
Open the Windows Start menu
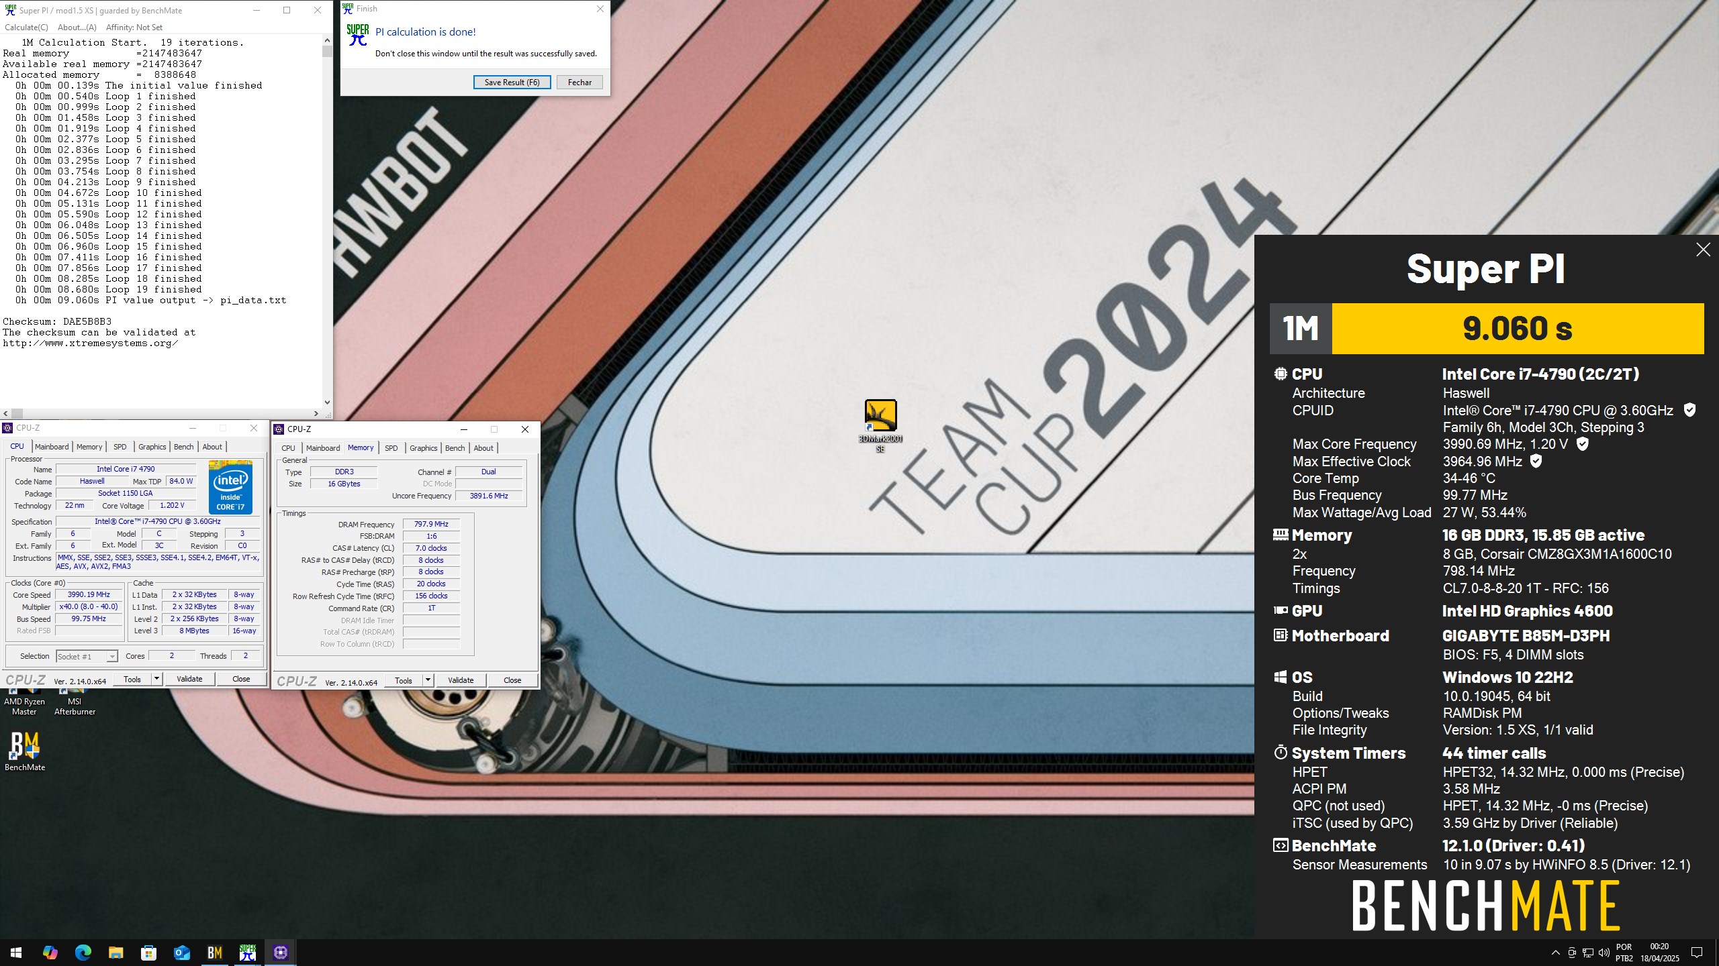16,952
